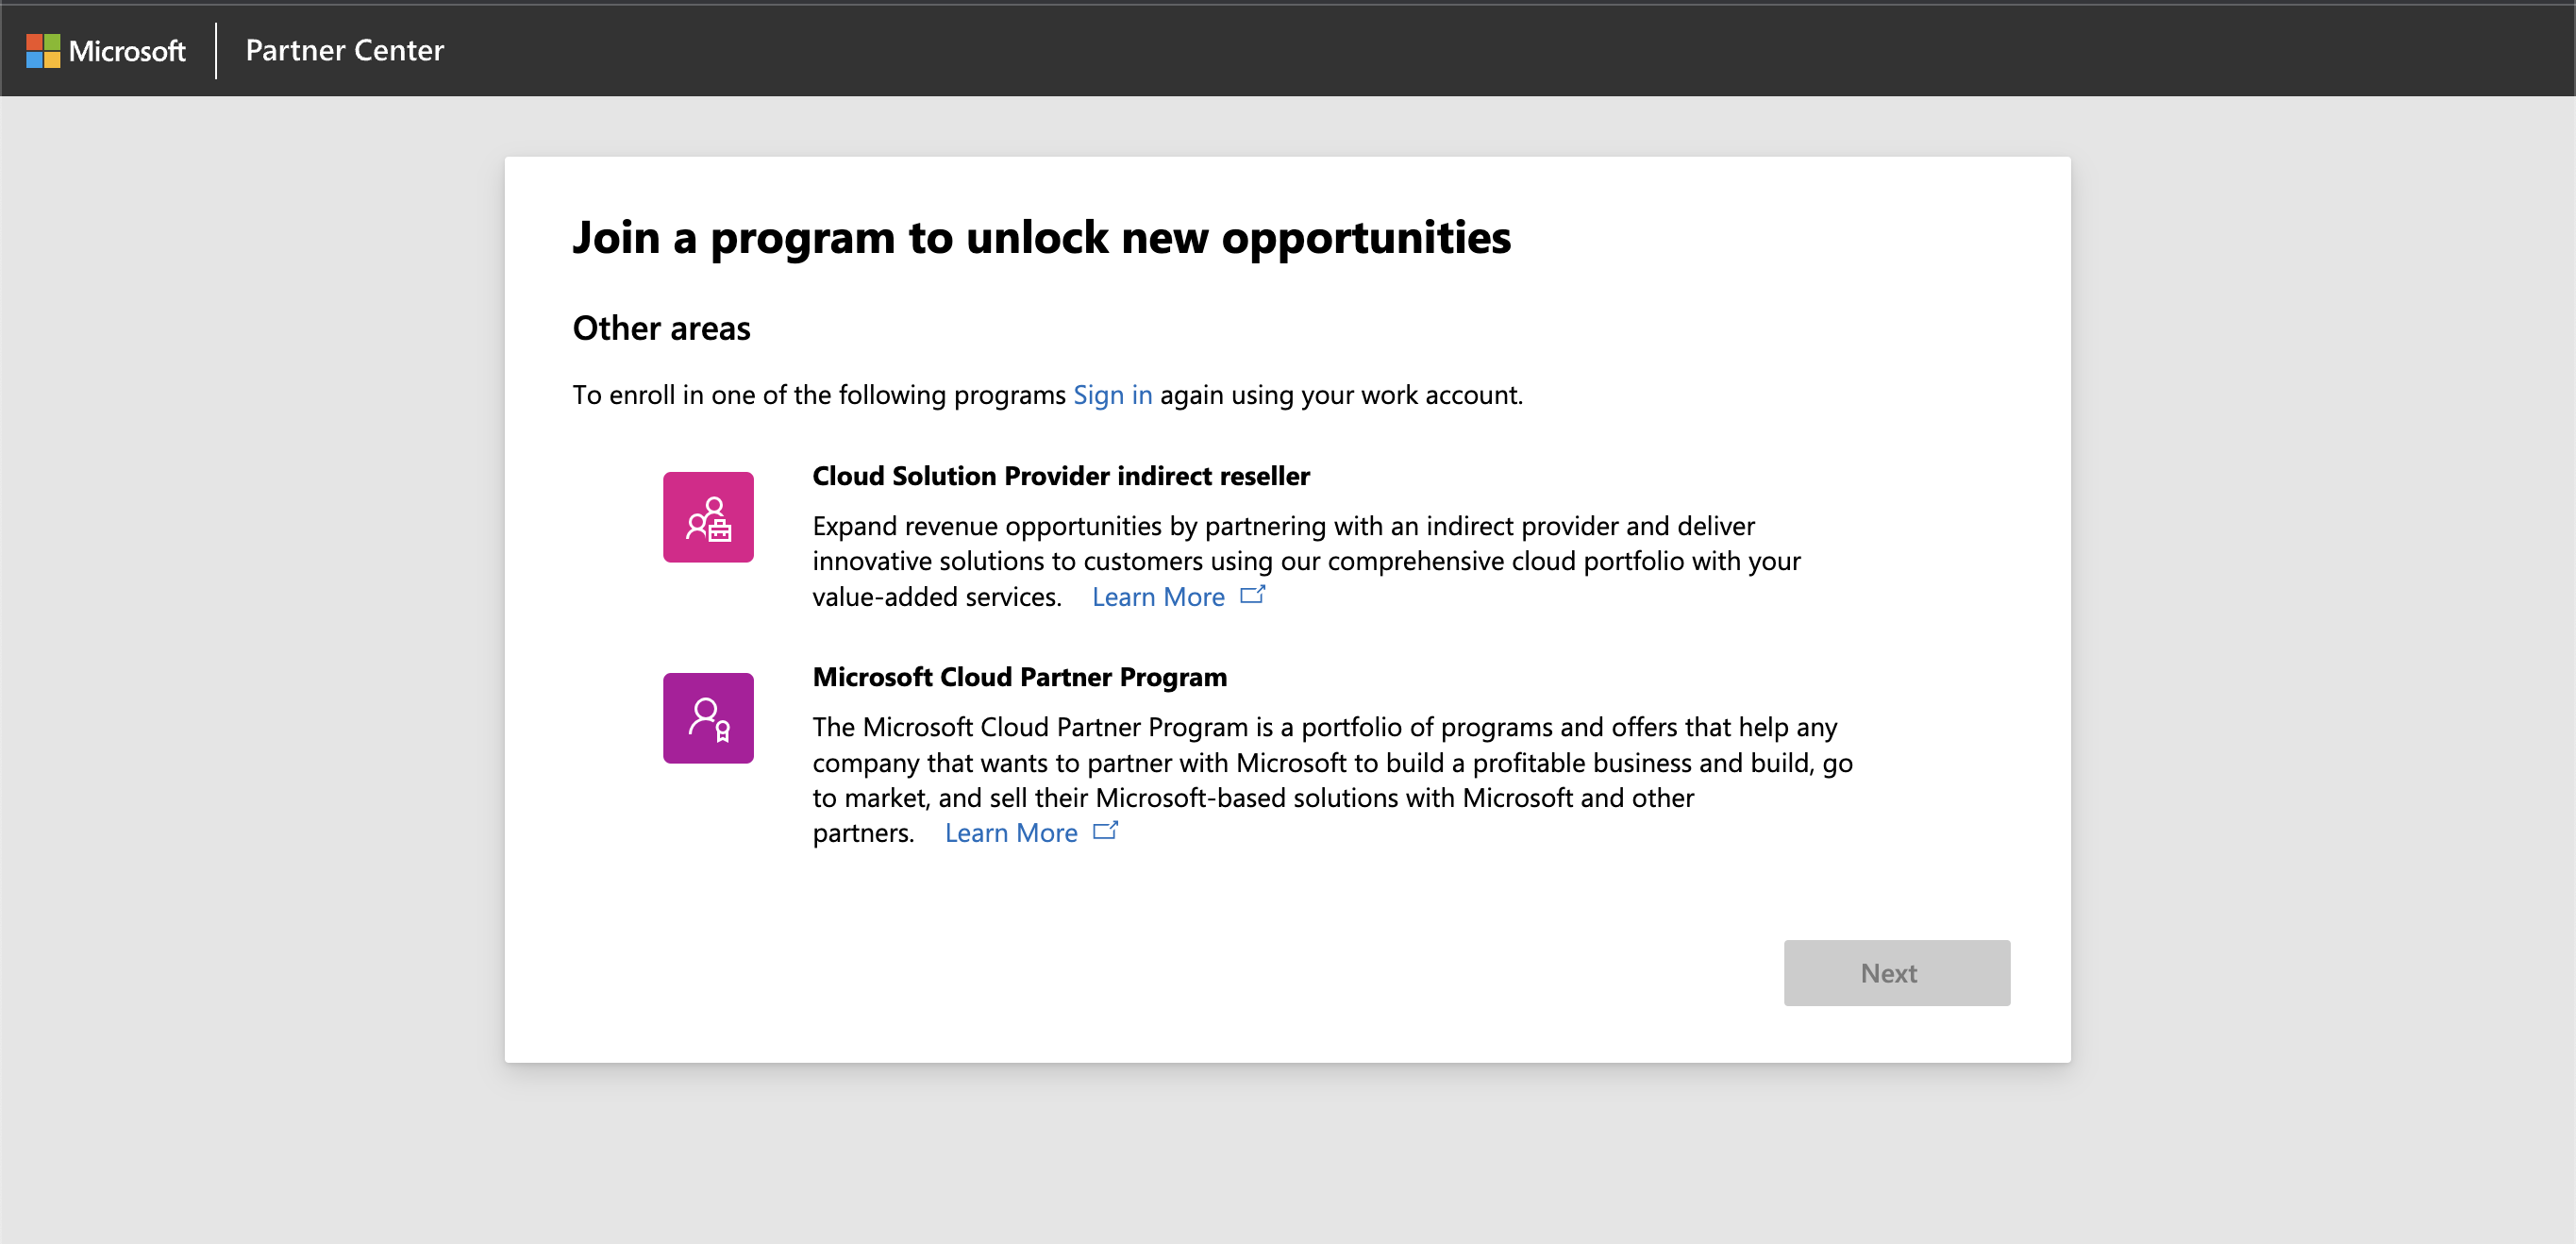Screen dimensions: 2576x1244
Task: Open Learn More for indirect reseller
Action: tap(1158, 597)
